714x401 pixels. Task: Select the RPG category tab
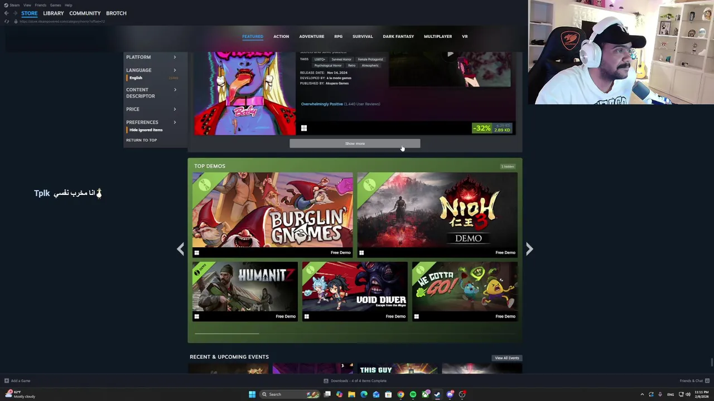(338, 36)
